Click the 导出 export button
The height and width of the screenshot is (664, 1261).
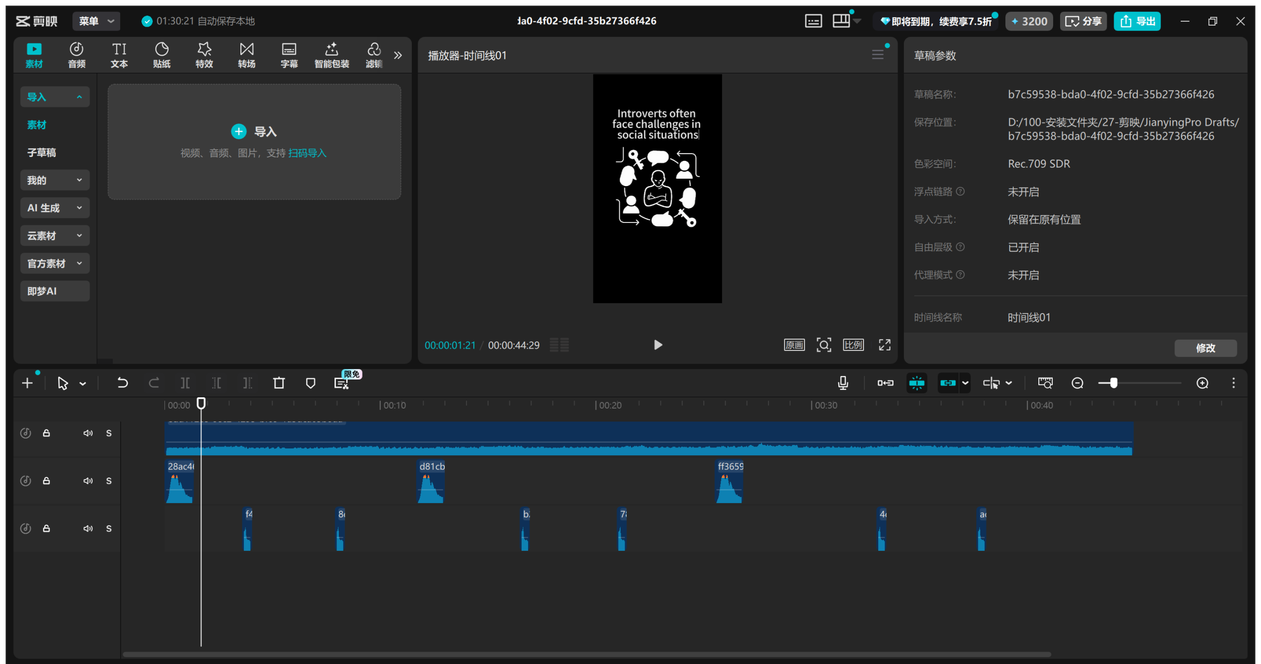[x=1137, y=21]
